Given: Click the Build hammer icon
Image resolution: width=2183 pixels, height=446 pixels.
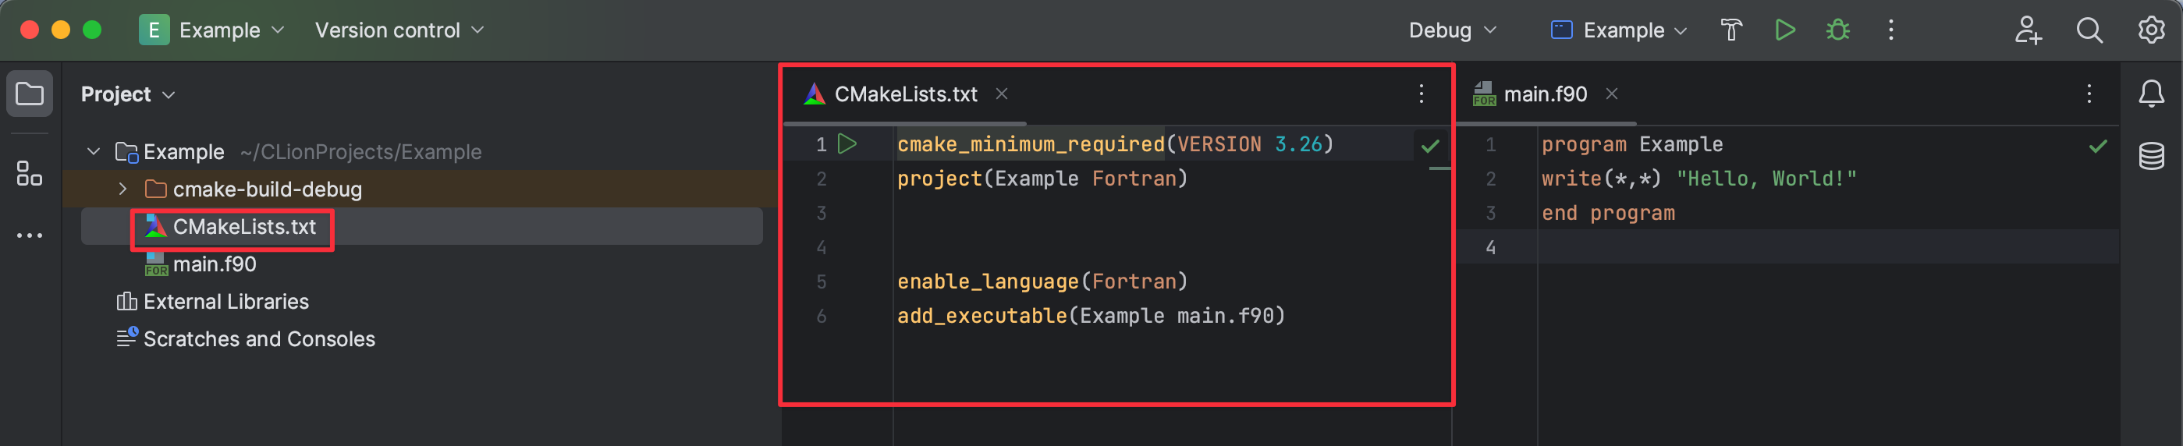Looking at the screenshot, I should point(1731,30).
